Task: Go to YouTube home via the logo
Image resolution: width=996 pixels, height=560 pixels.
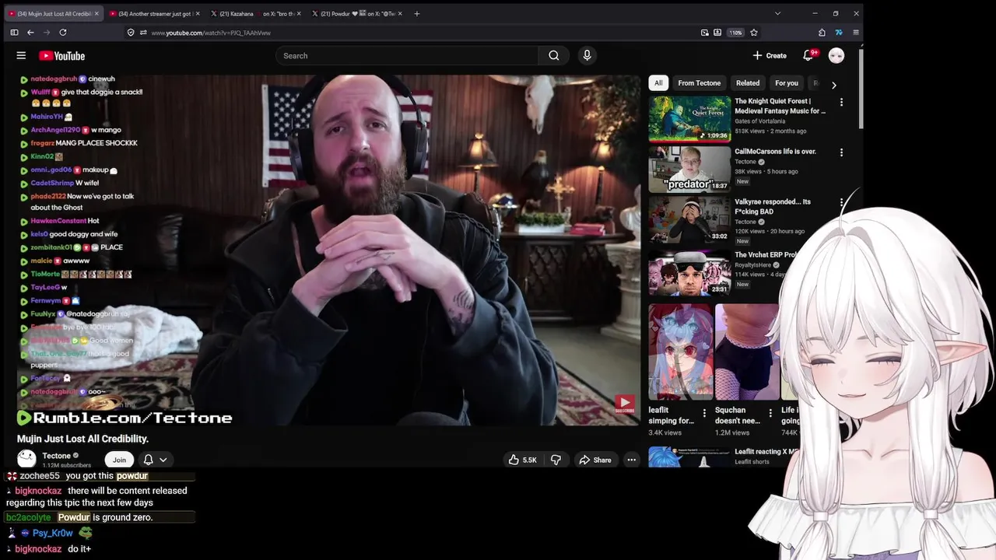Action: (x=62, y=55)
